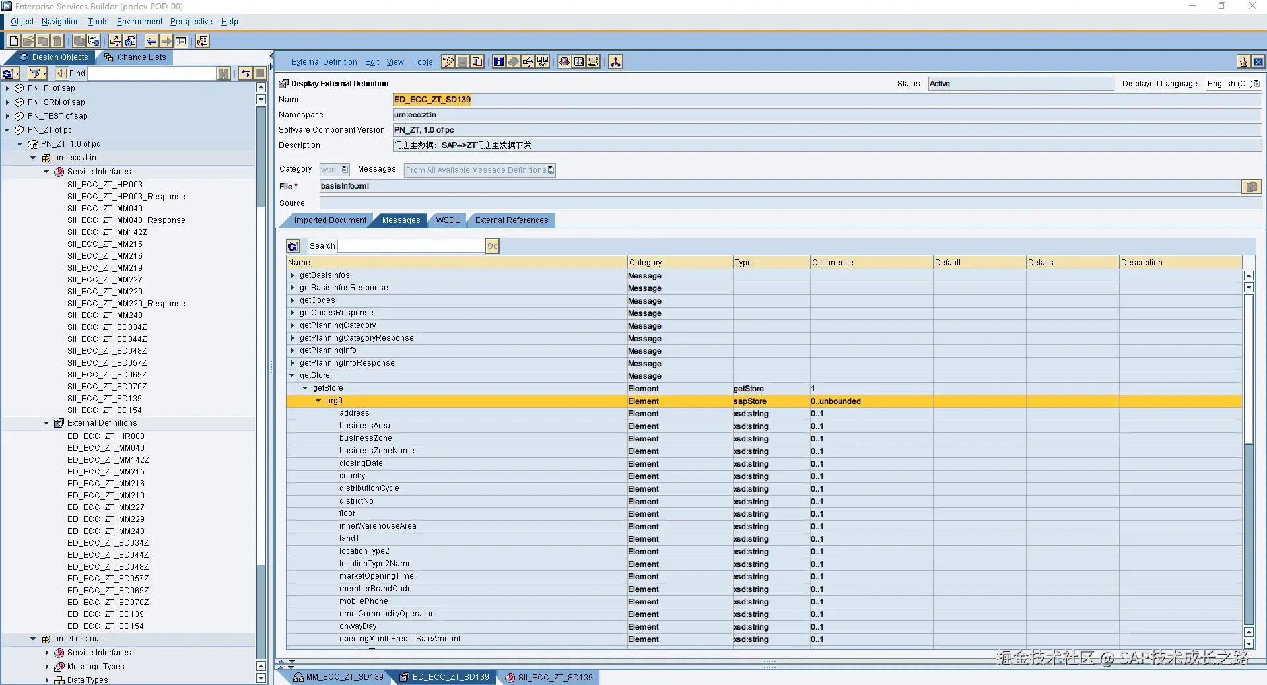Expand the PN_SRM of sap node
Image resolution: width=1267 pixels, height=685 pixels.
(x=7, y=102)
